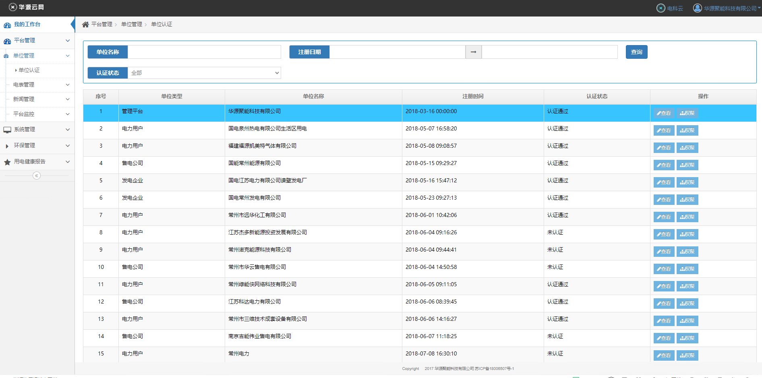Click 查看 for 常州诺克能源科技 row
This screenshot has width=762, height=378.
(x=664, y=252)
